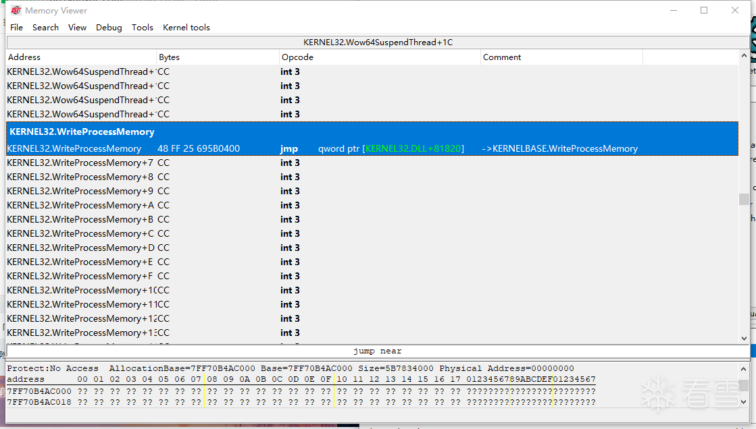Select the KERNEL32.WriteProcessMemory+13 row
The image size is (756, 429).
point(372,333)
